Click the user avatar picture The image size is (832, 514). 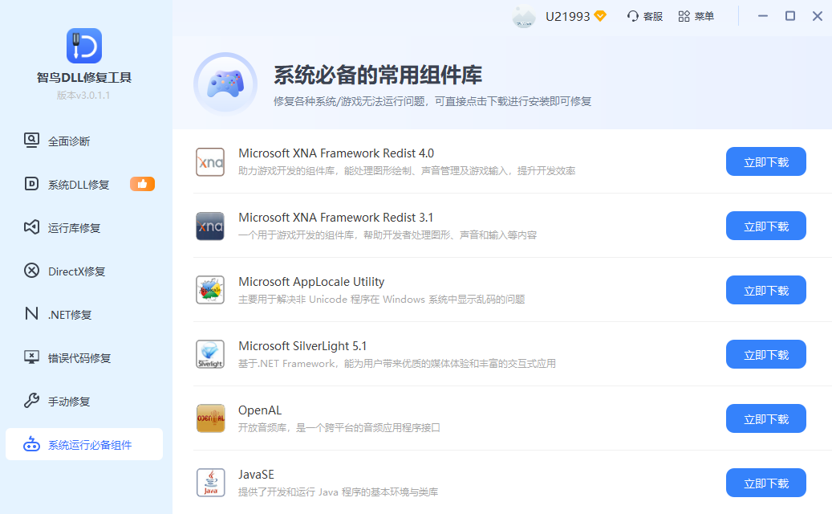click(524, 16)
